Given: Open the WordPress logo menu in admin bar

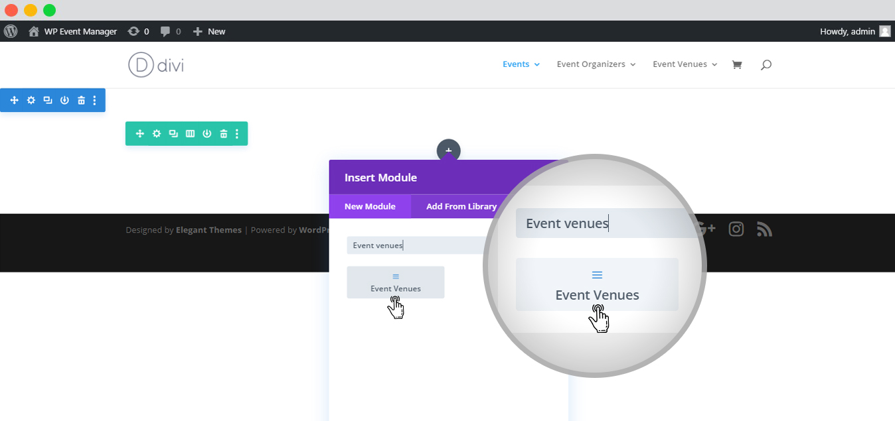Looking at the screenshot, I should (11, 31).
